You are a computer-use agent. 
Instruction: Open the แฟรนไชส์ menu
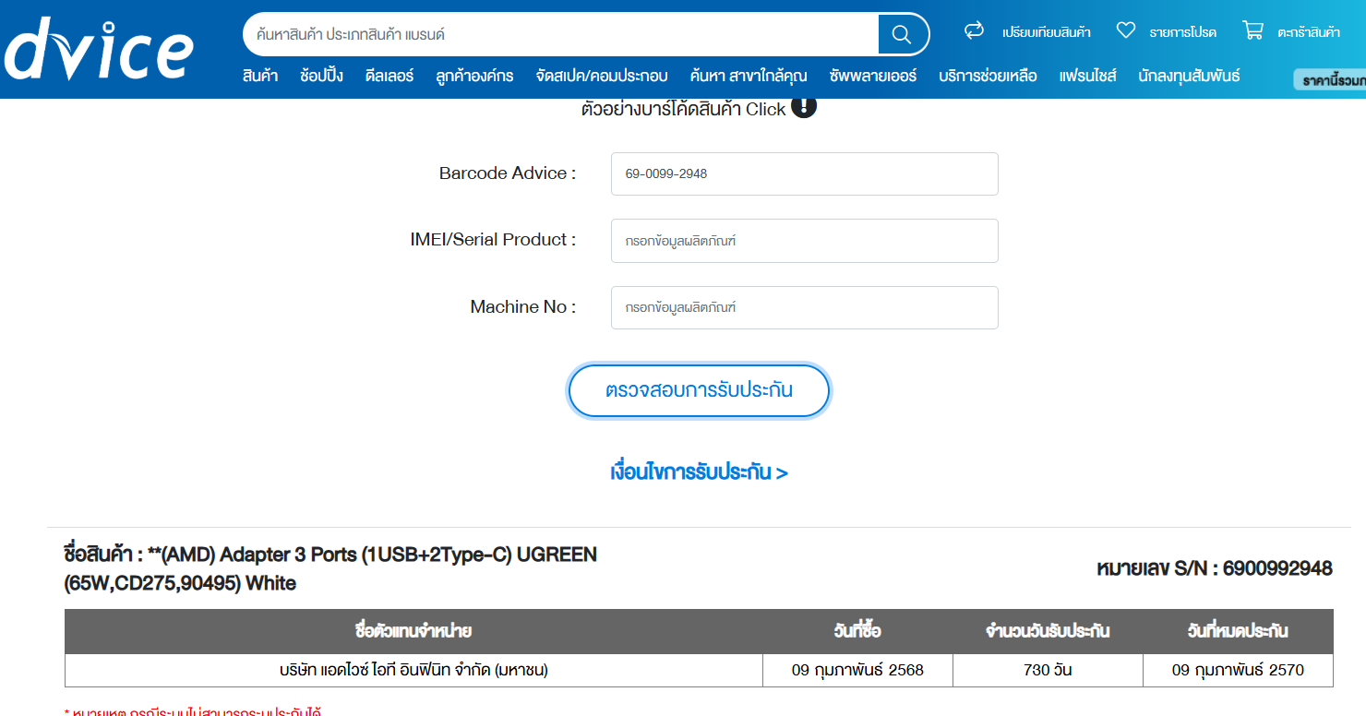(1087, 76)
